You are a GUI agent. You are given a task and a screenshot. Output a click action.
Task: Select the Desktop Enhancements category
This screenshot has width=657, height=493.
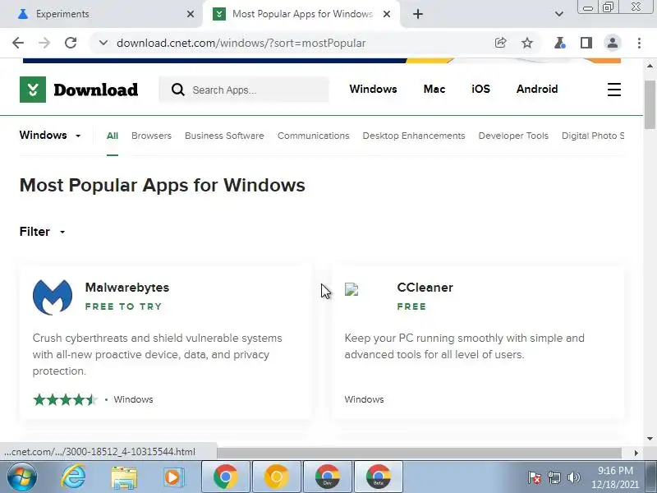[414, 136]
